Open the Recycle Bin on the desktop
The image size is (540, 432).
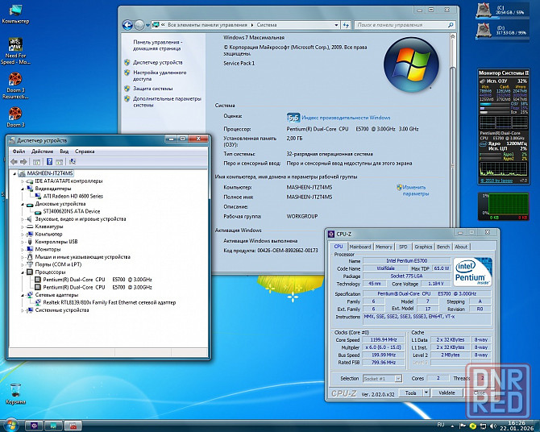point(15,389)
